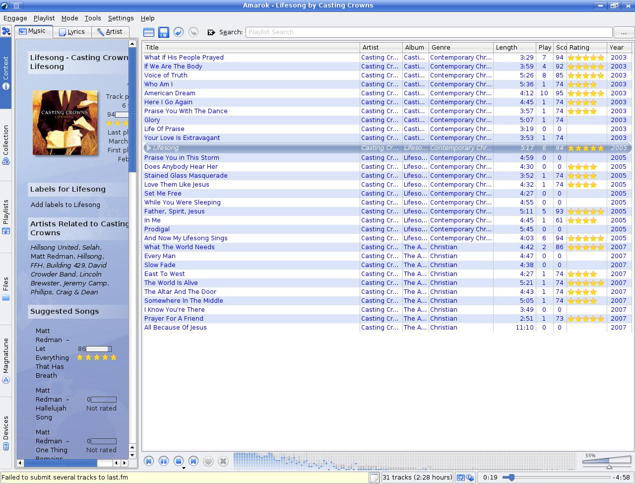Open the Magnatune store sidebar panel
The width and height of the screenshot is (635, 484).
point(6,361)
